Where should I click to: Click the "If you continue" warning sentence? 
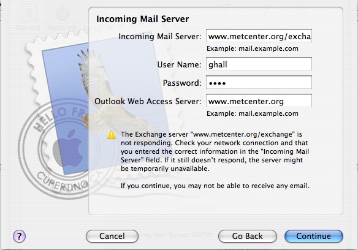click(215, 186)
